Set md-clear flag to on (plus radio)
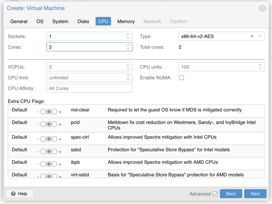The width and height of the screenshot is (272, 204). 55,112
